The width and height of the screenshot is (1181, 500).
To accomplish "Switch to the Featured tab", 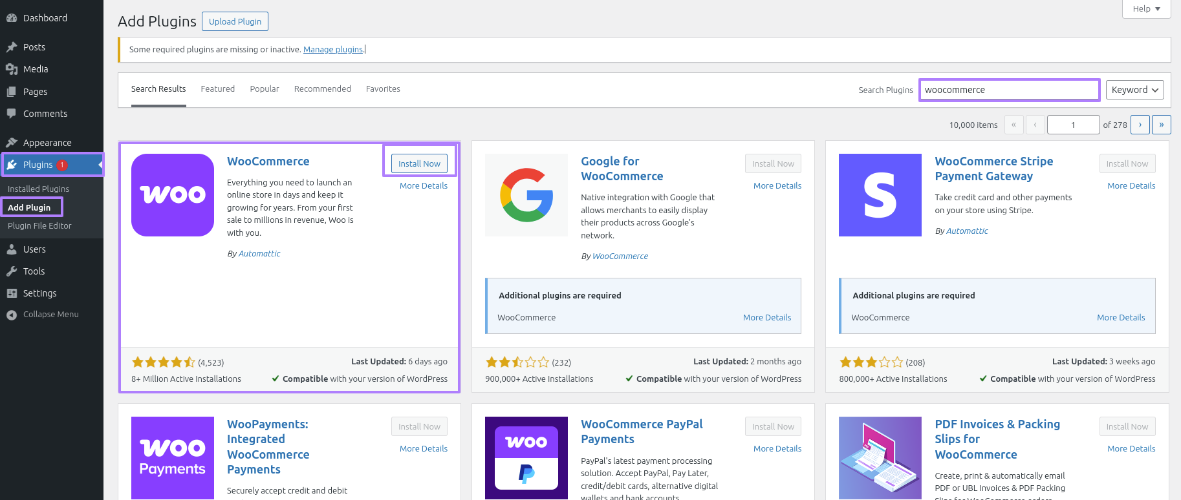I will coord(218,89).
